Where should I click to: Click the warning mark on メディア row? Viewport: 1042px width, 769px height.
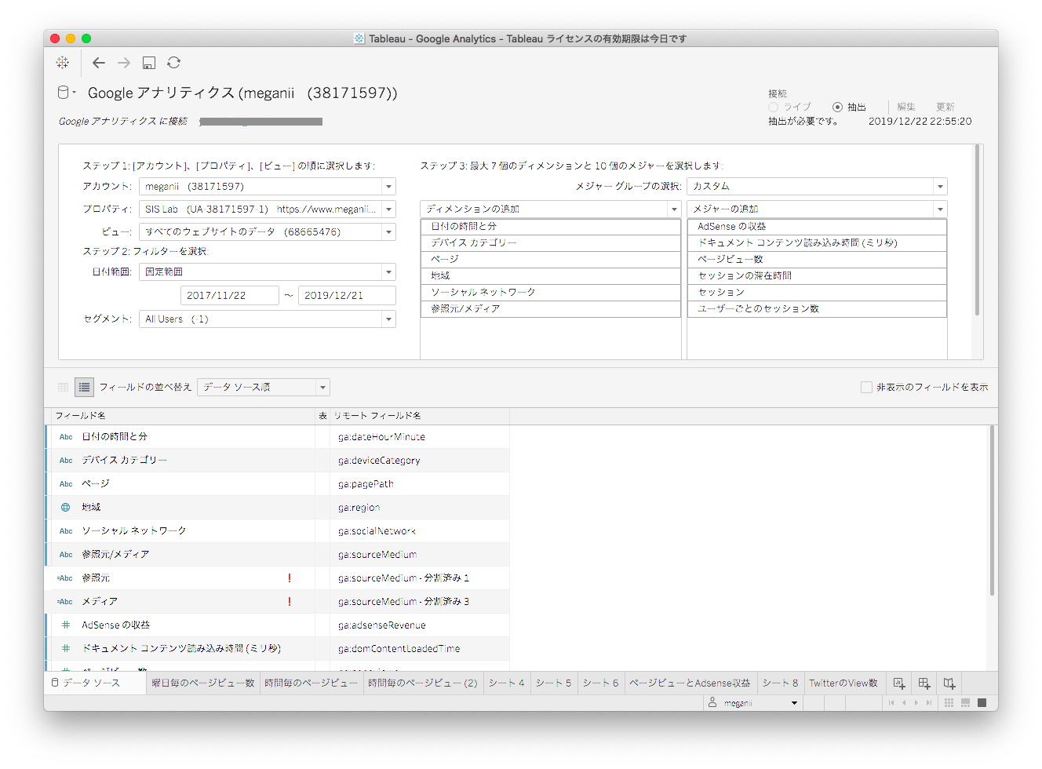click(290, 602)
